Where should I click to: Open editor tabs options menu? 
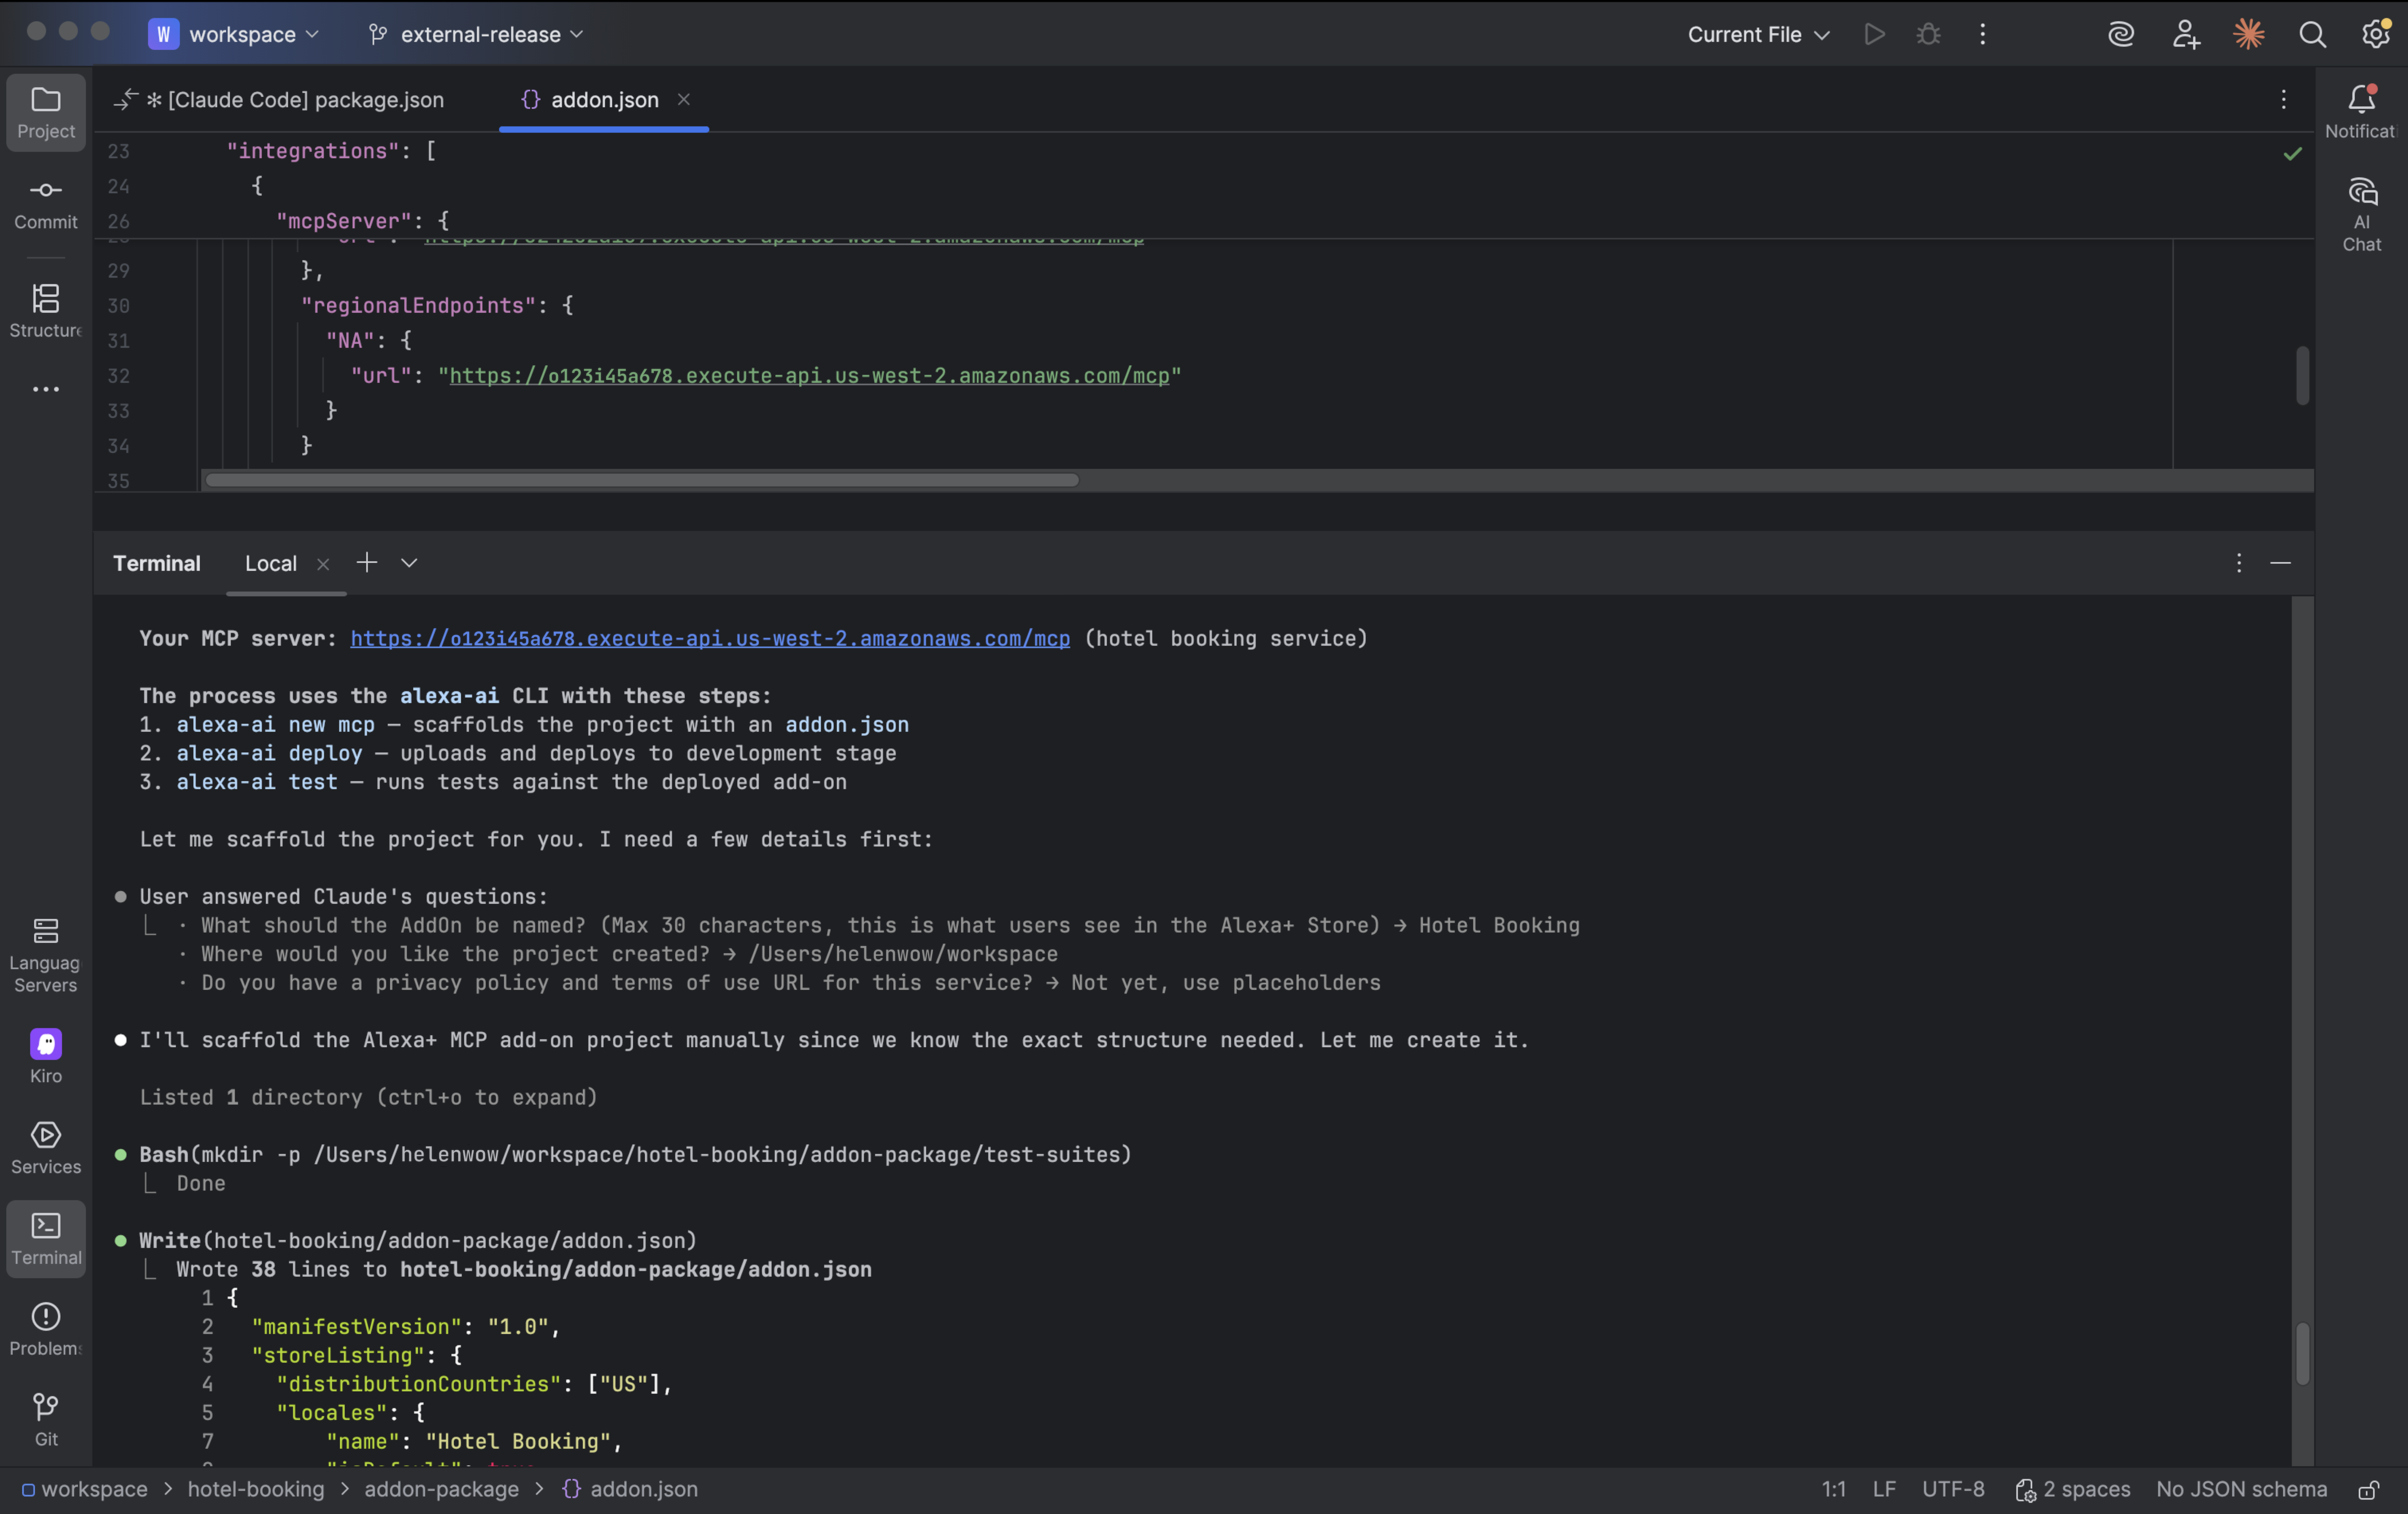pyautogui.click(x=2283, y=99)
